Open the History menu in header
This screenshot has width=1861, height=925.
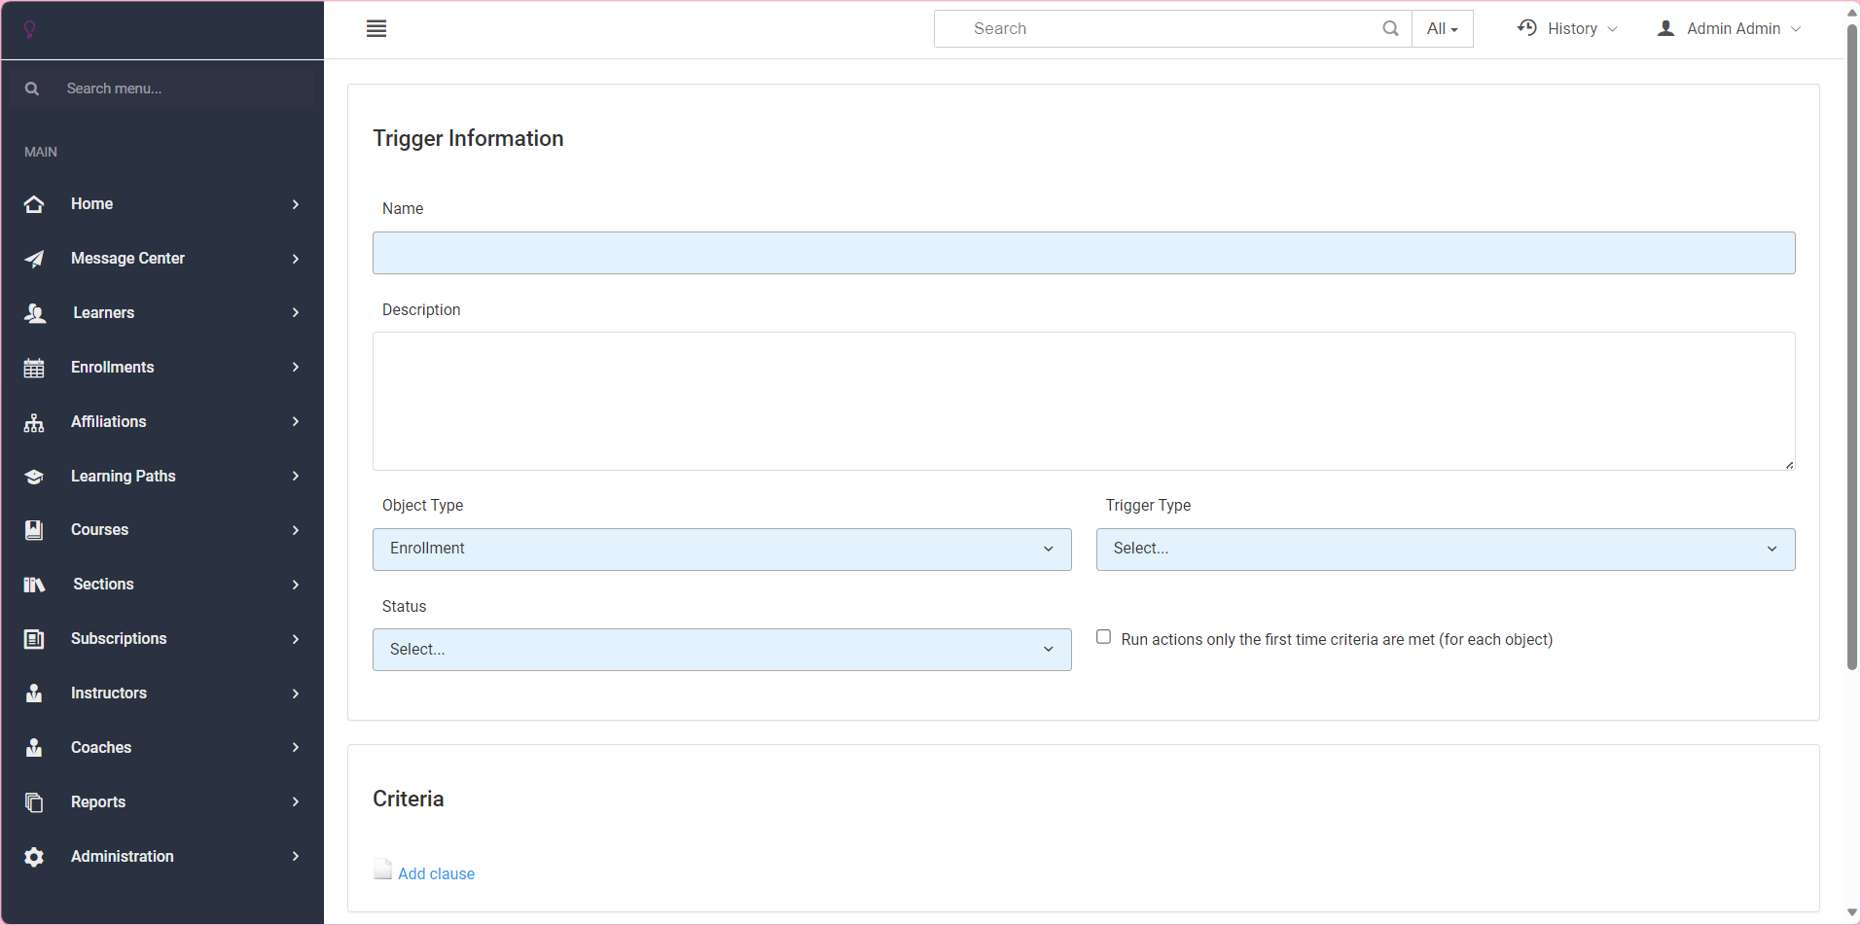pos(1567,29)
